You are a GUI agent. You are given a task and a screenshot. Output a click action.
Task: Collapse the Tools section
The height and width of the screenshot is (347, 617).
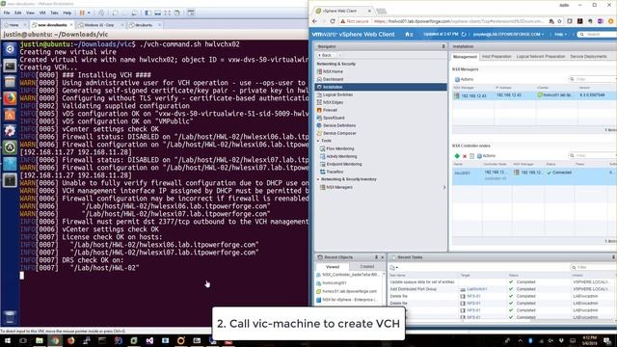pyautogui.click(x=318, y=141)
